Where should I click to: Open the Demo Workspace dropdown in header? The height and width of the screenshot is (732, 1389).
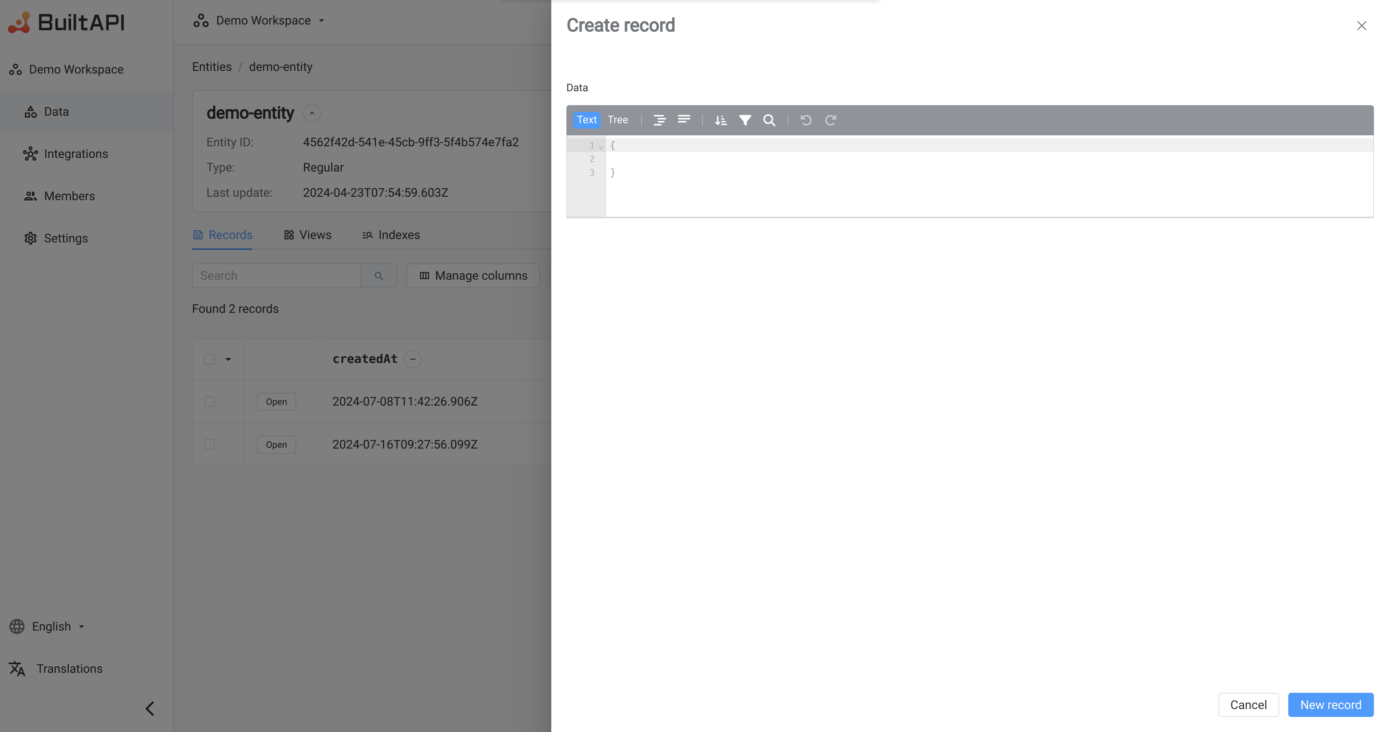pyautogui.click(x=259, y=20)
